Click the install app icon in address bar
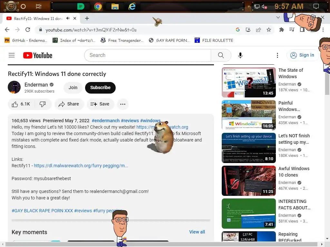Image resolution: width=330 pixels, height=247 pixels. (248, 30)
